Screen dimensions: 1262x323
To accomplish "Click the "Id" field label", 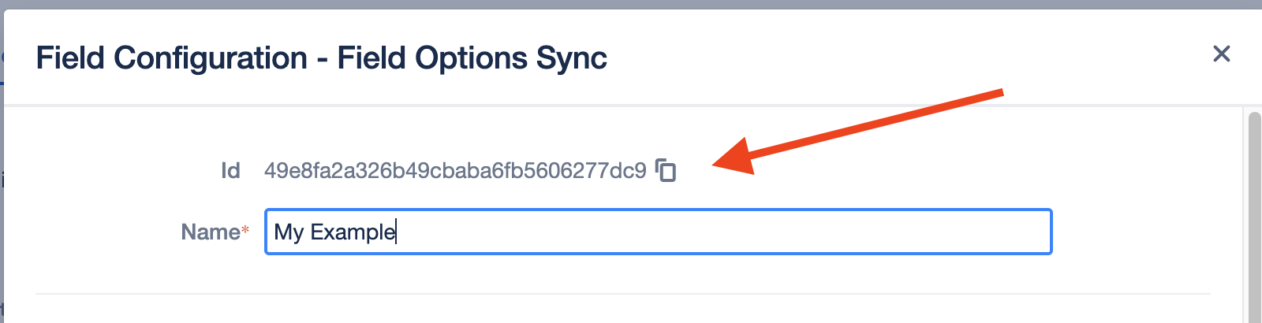I will [230, 170].
